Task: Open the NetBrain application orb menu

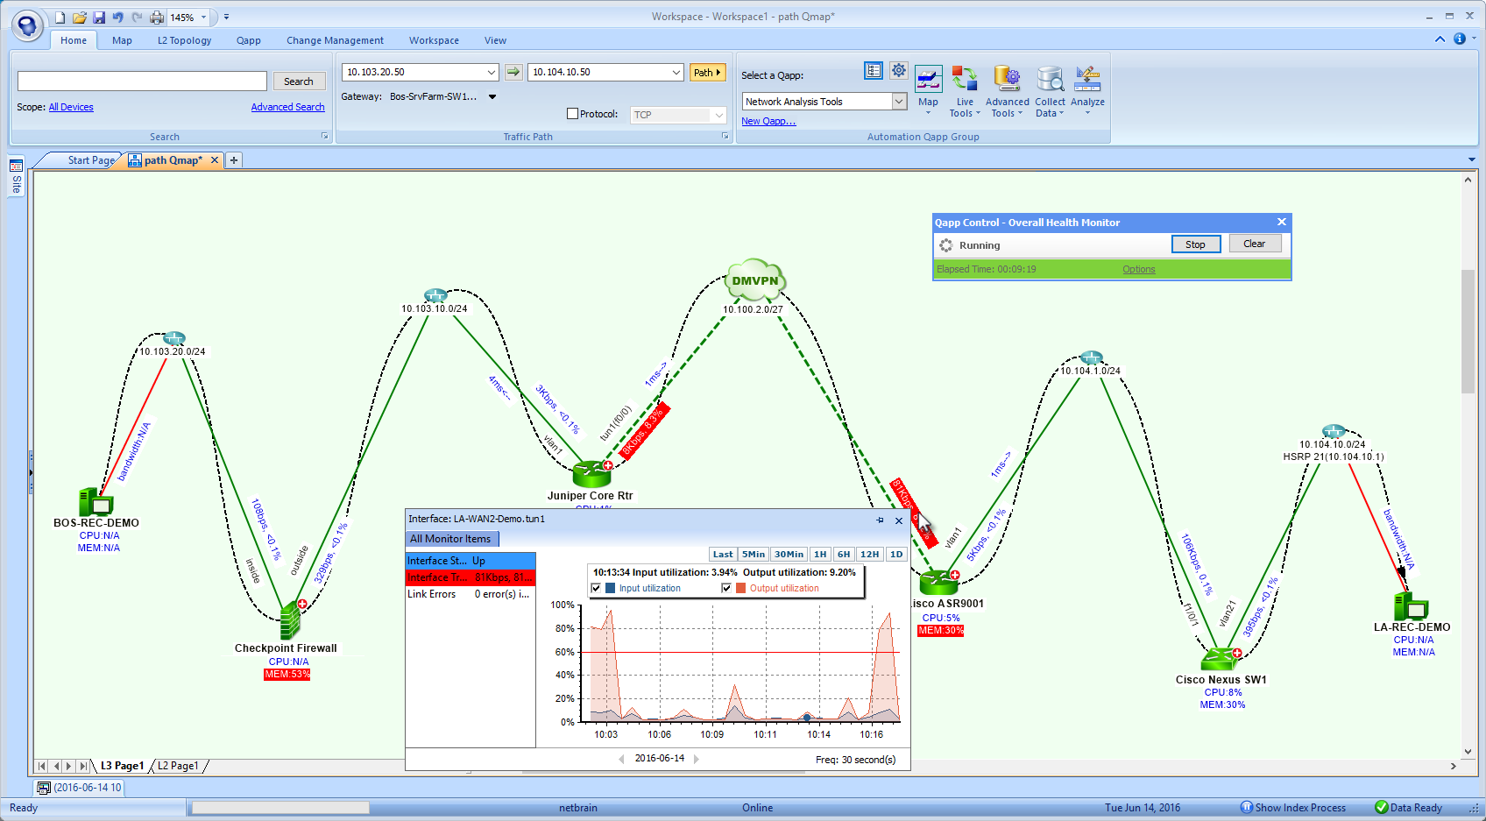Action: [x=28, y=25]
